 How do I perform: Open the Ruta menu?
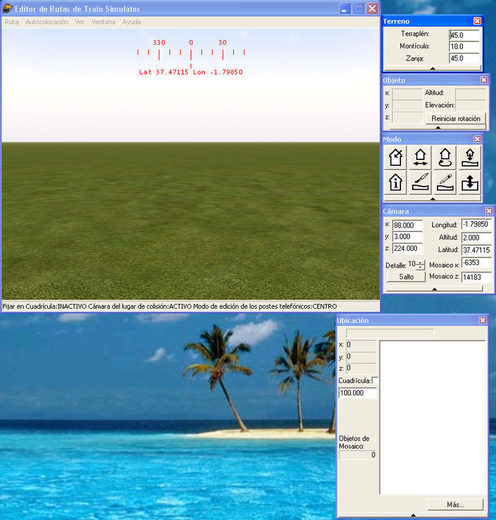coord(12,21)
